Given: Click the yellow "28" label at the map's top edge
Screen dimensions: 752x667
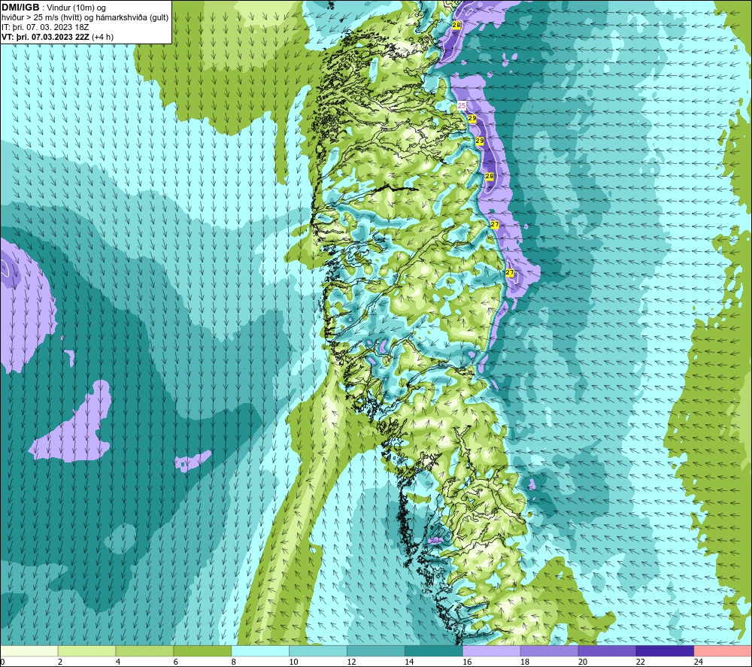Looking at the screenshot, I should [x=456, y=25].
